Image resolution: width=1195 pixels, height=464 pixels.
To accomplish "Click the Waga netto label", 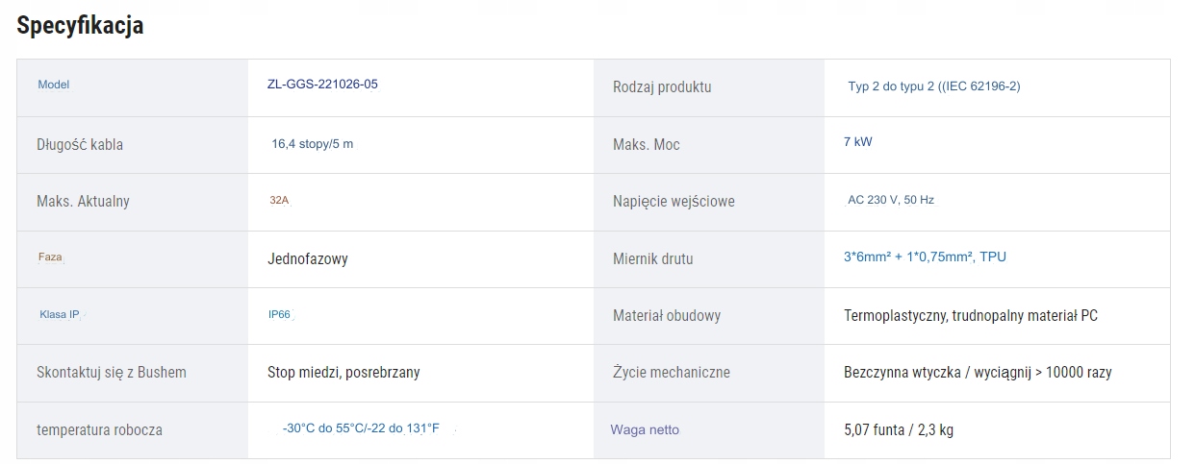I will (645, 429).
